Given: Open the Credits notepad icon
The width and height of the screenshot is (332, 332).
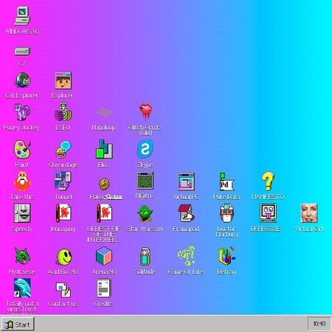Looking at the screenshot, I should (104, 288).
